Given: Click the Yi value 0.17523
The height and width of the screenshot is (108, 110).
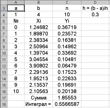Looking at the screenshot, I should pos(67,72).
